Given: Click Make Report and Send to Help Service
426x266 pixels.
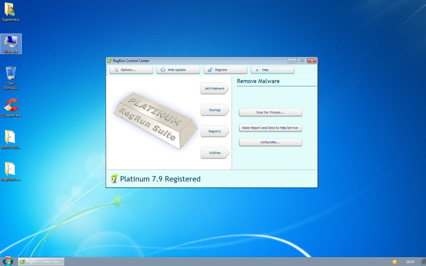Looking at the screenshot, I should pos(270,128).
